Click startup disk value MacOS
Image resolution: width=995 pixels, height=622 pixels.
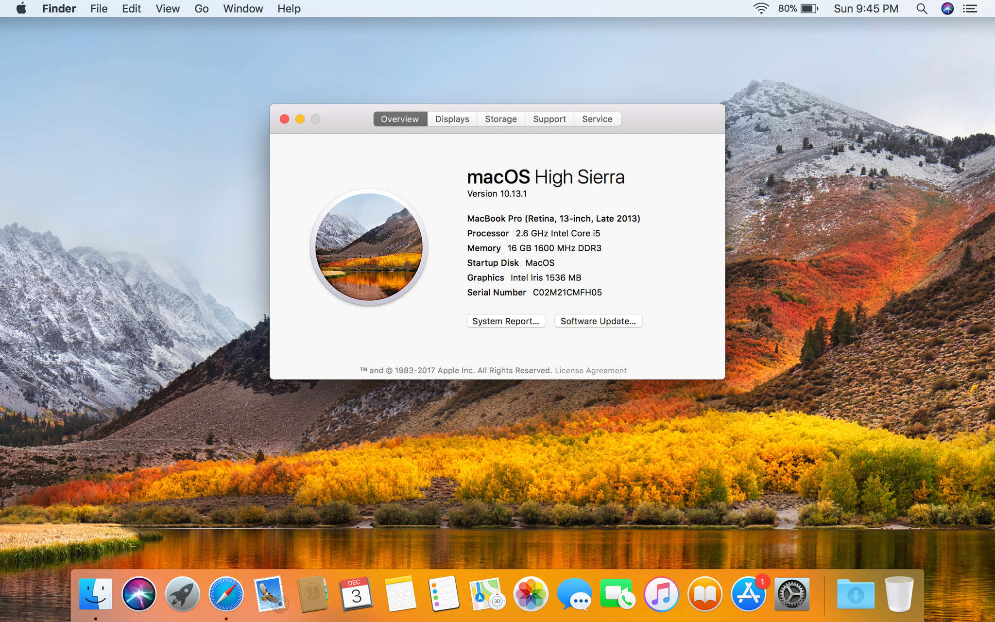coord(540,263)
